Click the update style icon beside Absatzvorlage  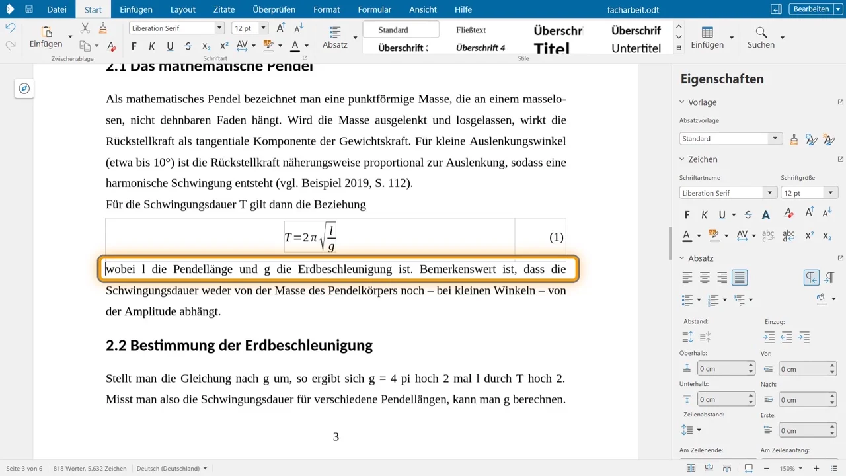click(812, 139)
